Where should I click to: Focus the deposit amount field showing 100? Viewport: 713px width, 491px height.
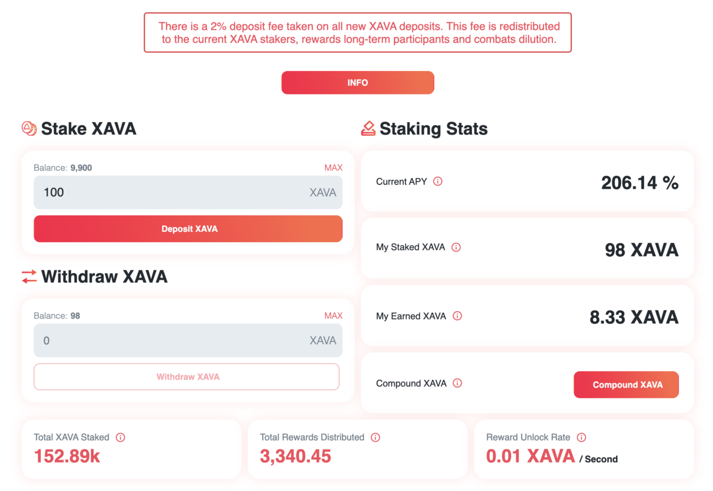tap(173, 193)
